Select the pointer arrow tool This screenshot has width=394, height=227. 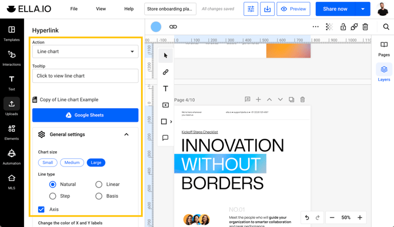(166, 55)
